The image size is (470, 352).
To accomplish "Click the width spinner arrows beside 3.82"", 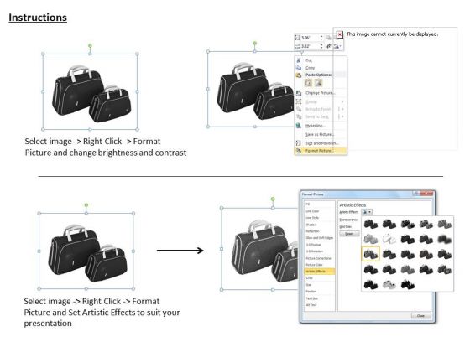I will tap(321, 46).
